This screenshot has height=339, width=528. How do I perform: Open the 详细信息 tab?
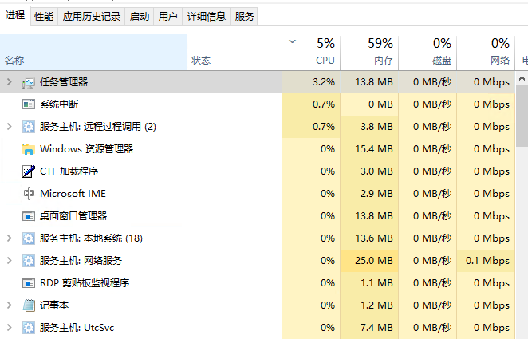tap(206, 16)
